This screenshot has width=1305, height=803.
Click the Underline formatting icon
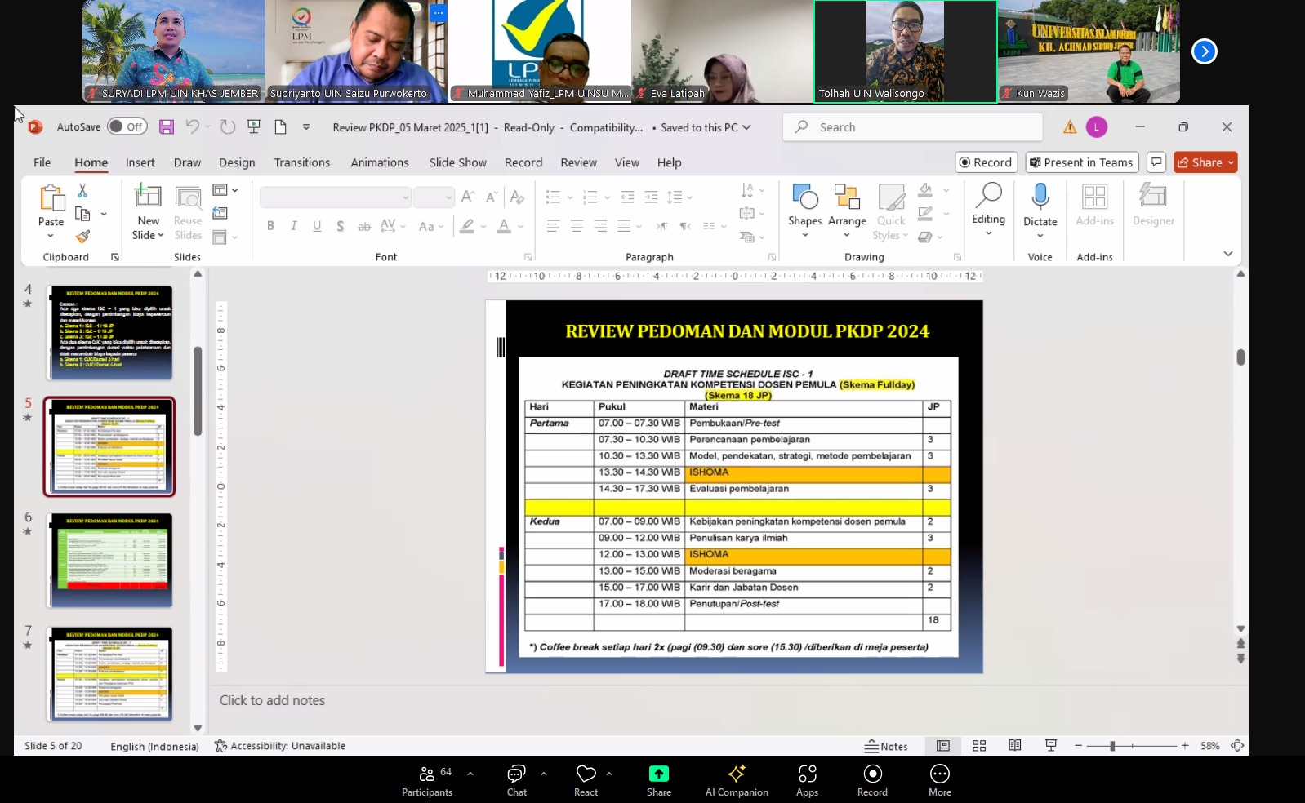pos(317,226)
